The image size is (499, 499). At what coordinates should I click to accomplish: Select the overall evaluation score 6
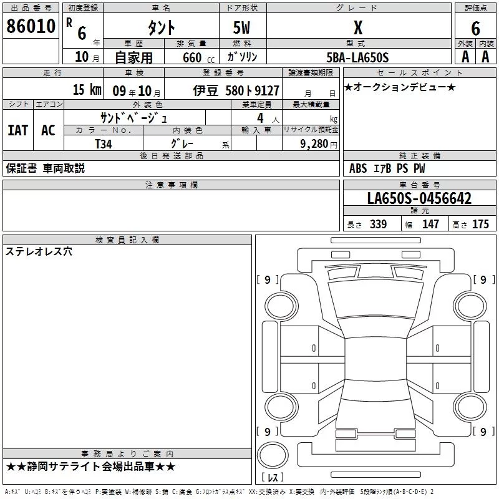[475, 28]
